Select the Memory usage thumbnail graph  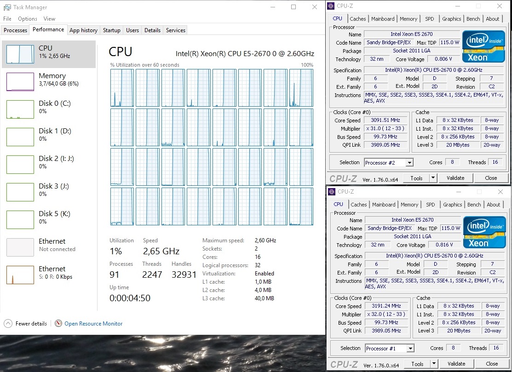click(20, 81)
